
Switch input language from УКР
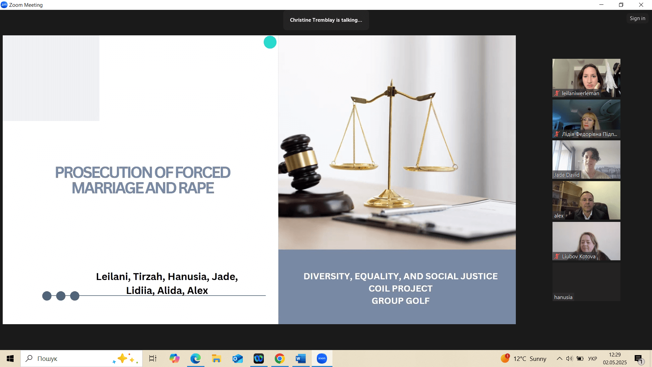coord(593,359)
